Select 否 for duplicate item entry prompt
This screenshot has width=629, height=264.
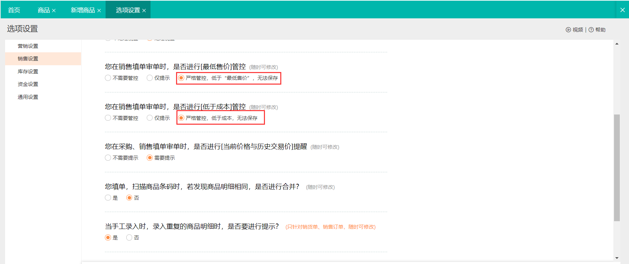point(129,237)
